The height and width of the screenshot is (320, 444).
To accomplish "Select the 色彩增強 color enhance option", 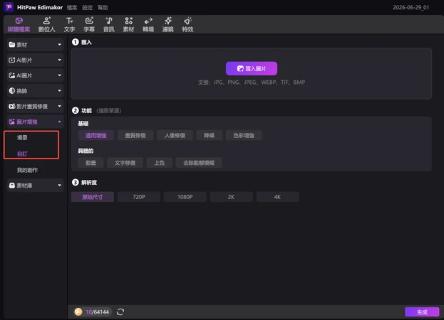I will click(x=244, y=136).
